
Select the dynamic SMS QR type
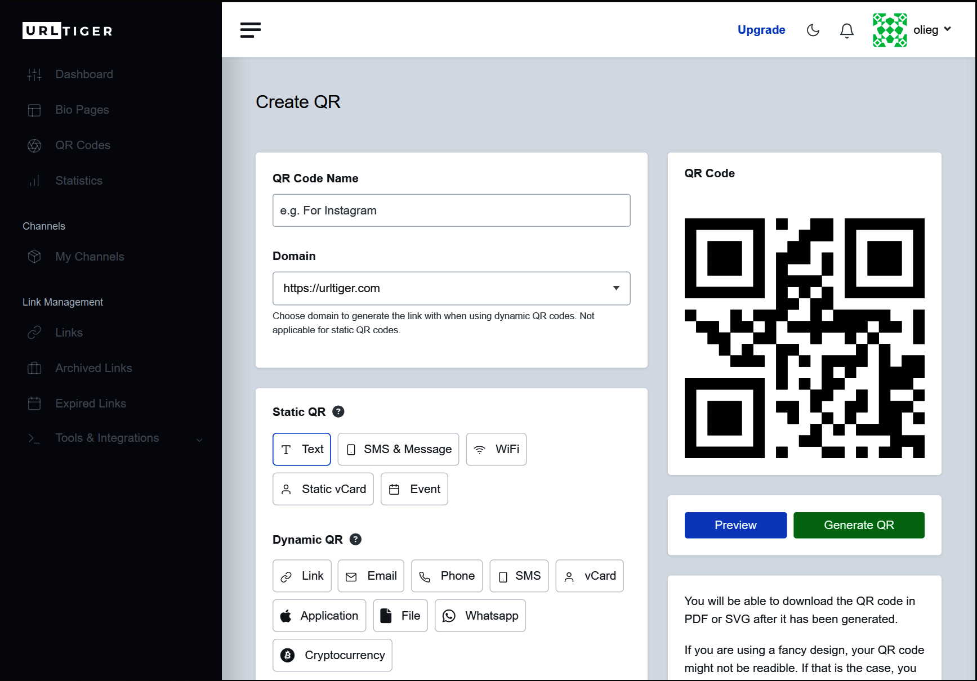pos(519,576)
